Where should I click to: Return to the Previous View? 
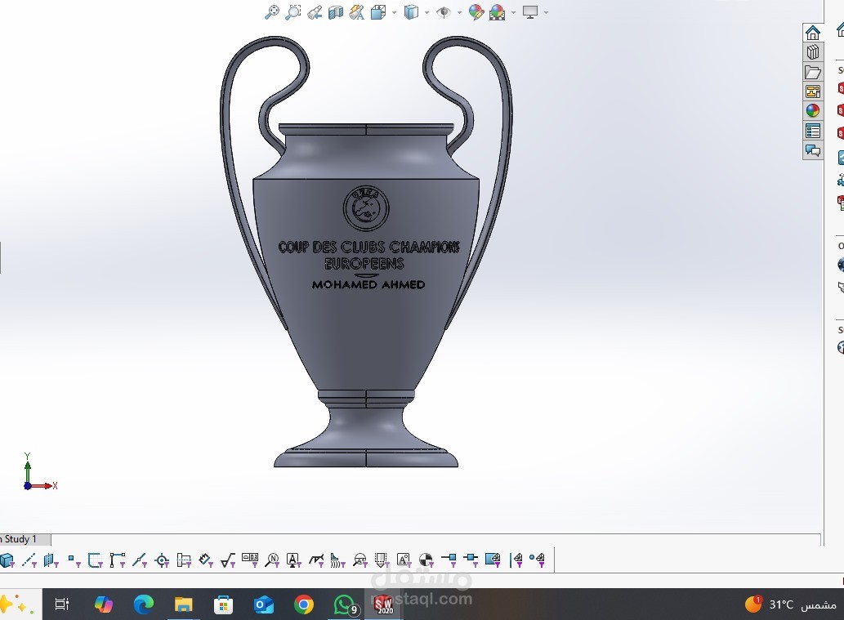315,11
